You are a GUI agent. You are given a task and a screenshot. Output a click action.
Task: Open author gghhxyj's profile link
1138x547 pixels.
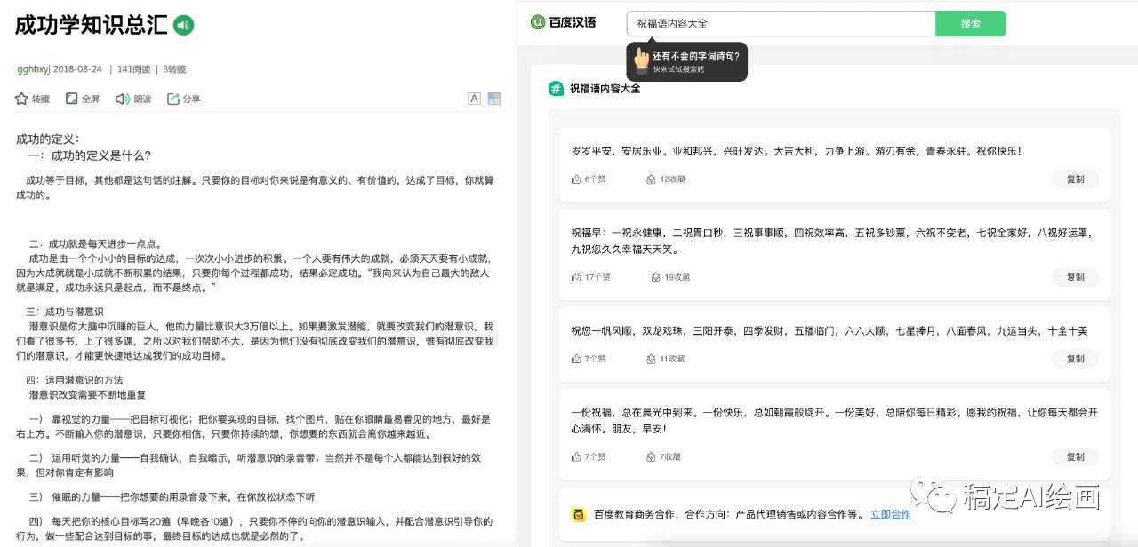[x=33, y=69]
